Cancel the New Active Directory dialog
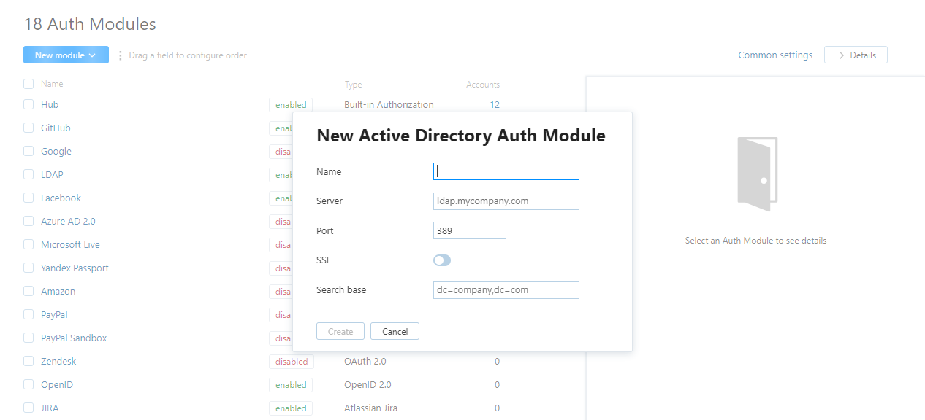Viewport: 925px width, 420px height. click(395, 330)
